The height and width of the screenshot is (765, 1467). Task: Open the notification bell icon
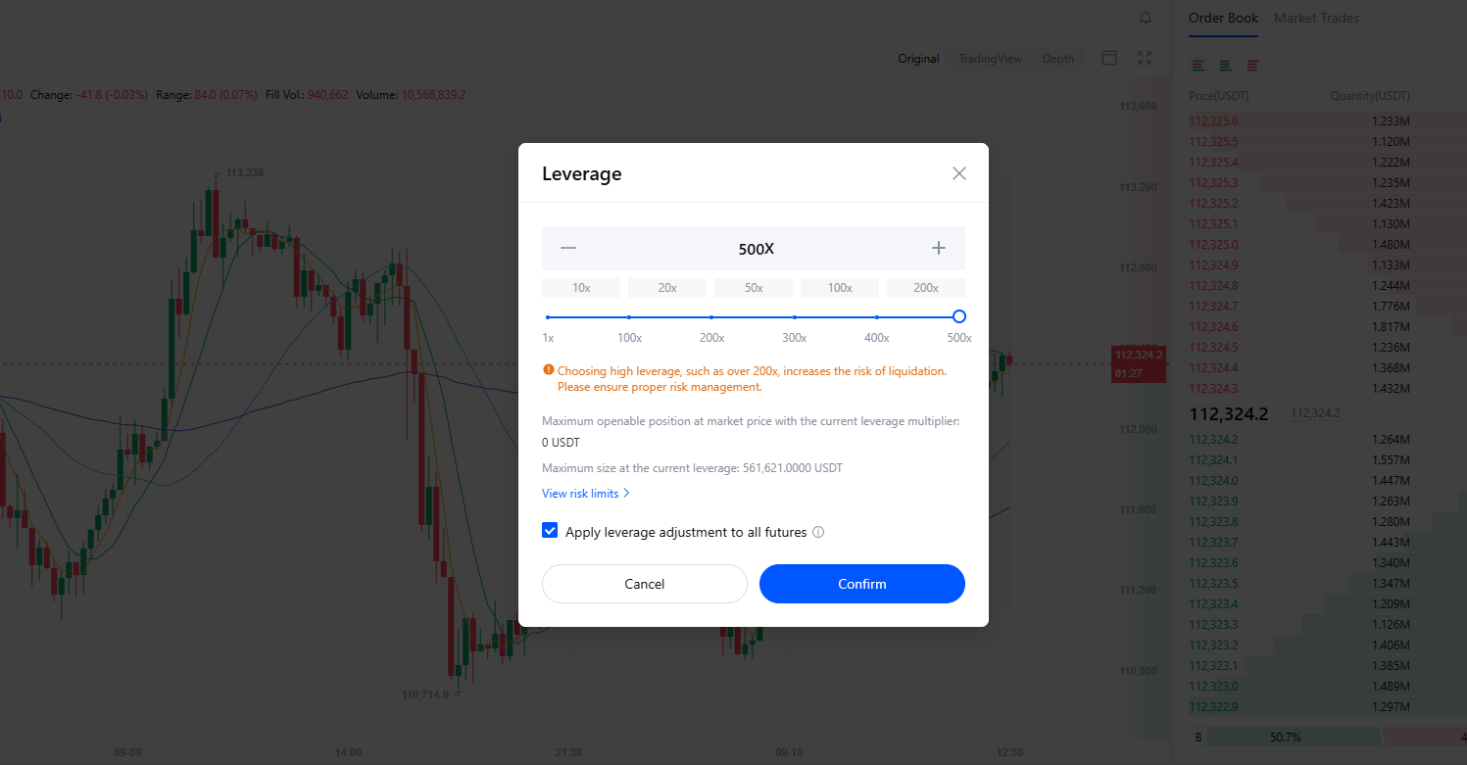pyautogui.click(x=1145, y=18)
